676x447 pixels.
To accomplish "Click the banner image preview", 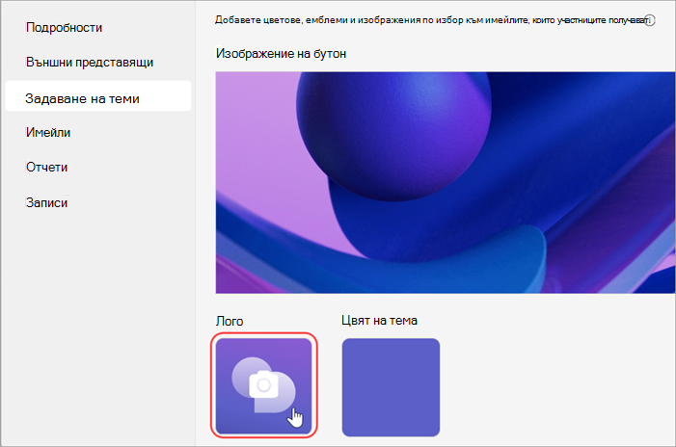I will [446, 183].
